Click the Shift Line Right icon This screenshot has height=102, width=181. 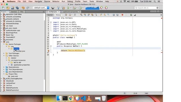117,15
